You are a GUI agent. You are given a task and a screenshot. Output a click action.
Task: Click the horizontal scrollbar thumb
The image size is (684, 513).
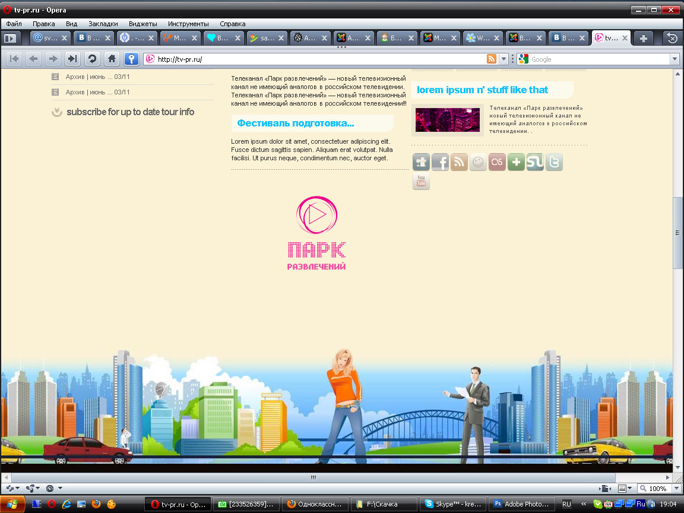tap(313, 477)
